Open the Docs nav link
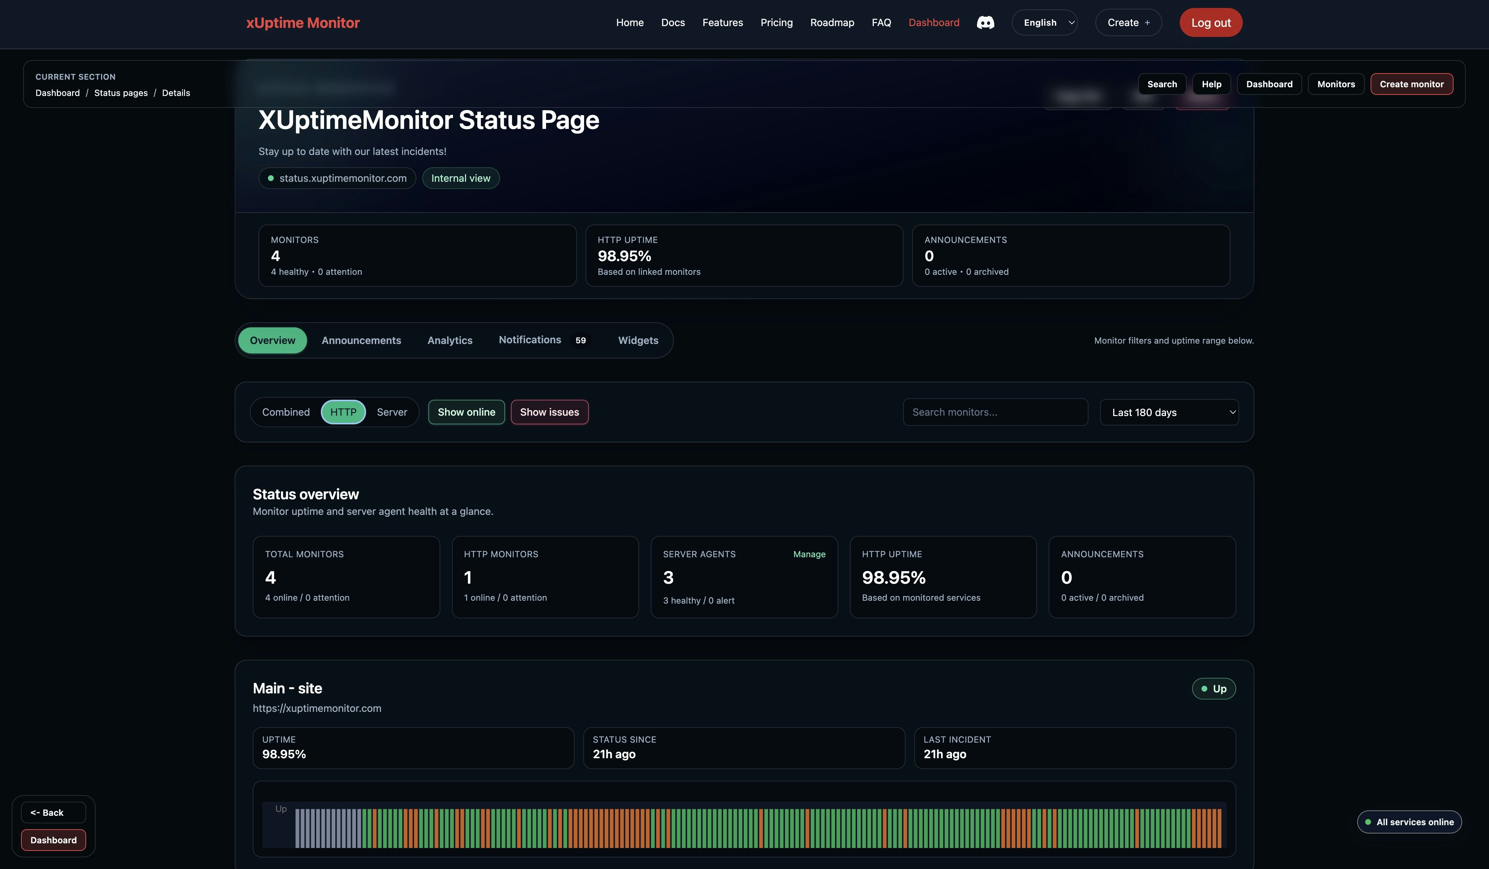 click(673, 22)
